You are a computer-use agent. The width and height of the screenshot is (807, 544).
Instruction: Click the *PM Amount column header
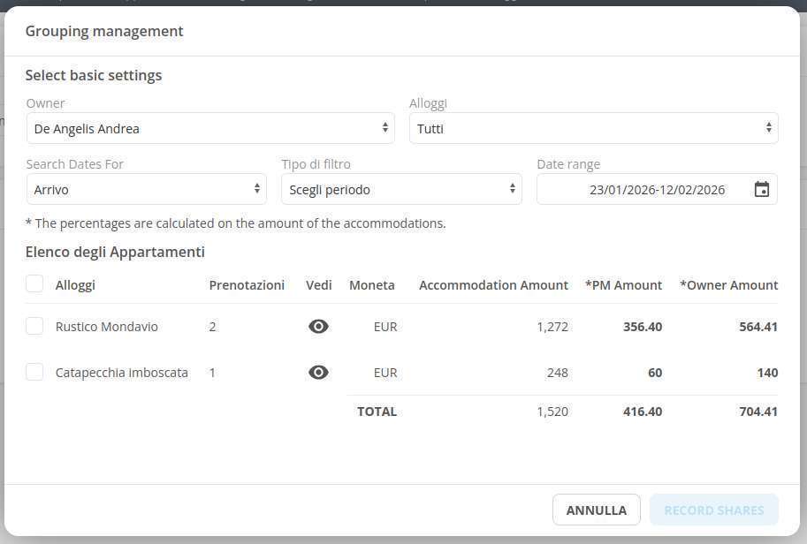pos(623,285)
